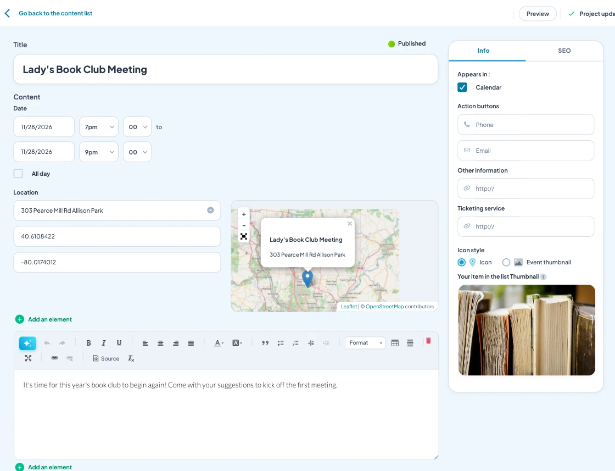The width and height of the screenshot is (615, 471).
Task: Align editor text to the left
Action: 145,343
